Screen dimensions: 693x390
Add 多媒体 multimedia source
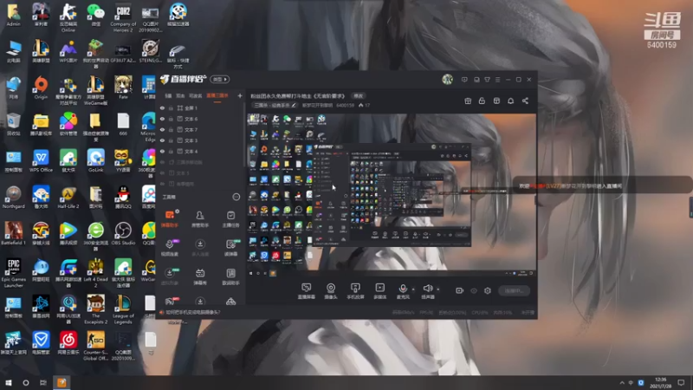pos(379,291)
